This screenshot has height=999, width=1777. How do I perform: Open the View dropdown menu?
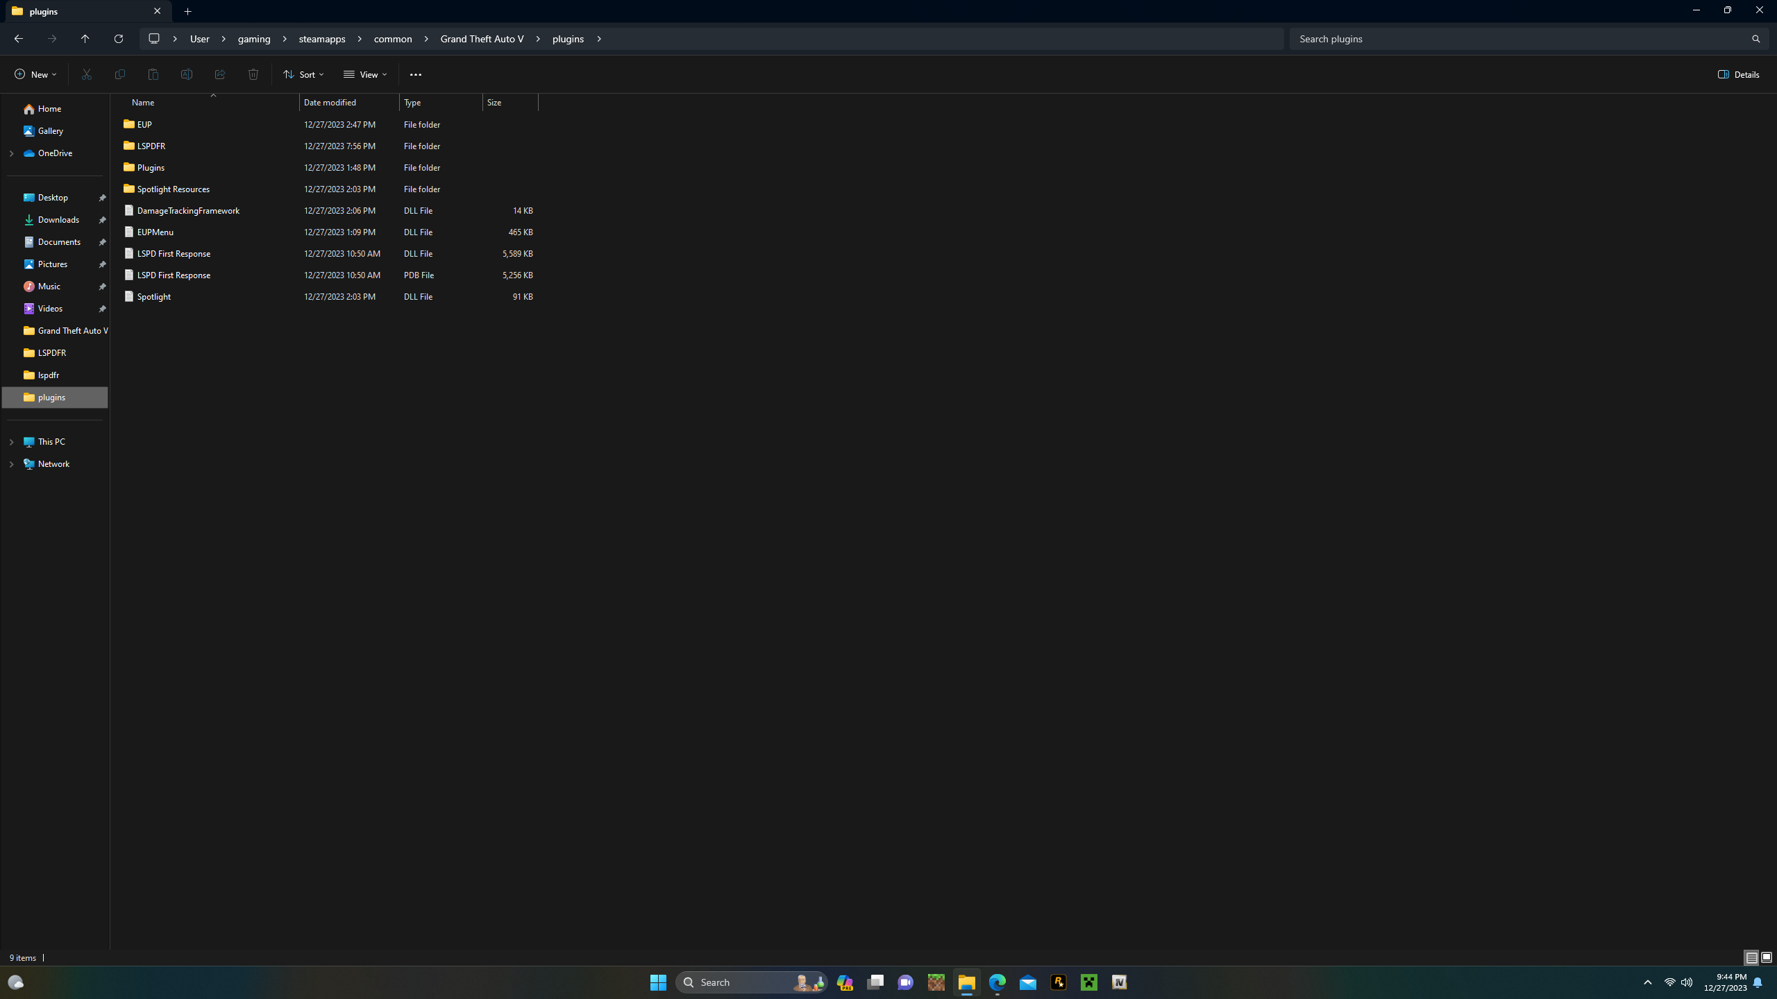[365, 74]
